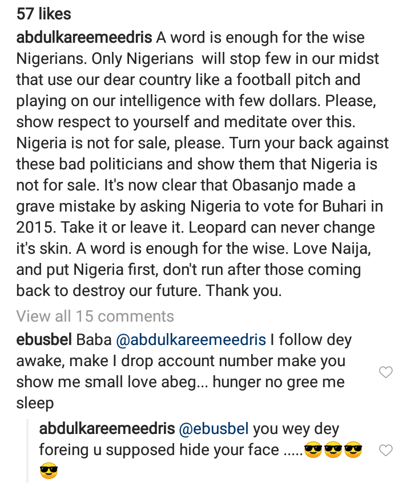Tap "Thank you." at the caption's end
406x483 pixels.
[x=244, y=291]
